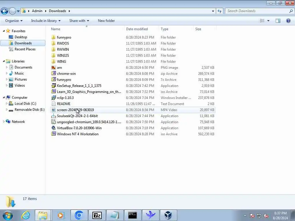Click the Help question mark icon
295x221 pixels.
pyautogui.click(x=288, y=21)
